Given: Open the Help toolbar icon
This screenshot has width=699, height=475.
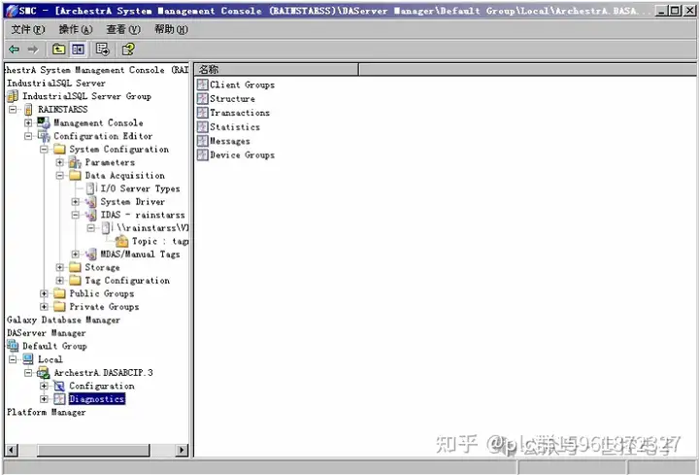Looking at the screenshot, I should tap(128, 50).
